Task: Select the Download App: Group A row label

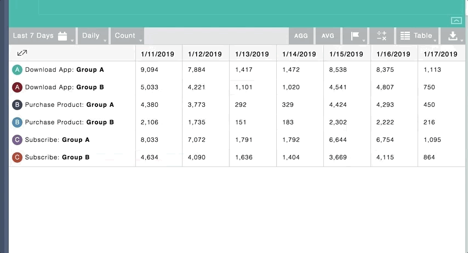Action: [x=65, y=70]
